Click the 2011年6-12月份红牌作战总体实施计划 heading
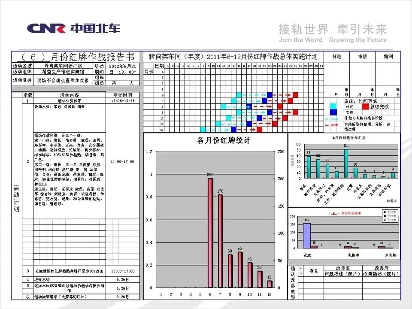Screen dimensions: 412x309 click(262, 57)
